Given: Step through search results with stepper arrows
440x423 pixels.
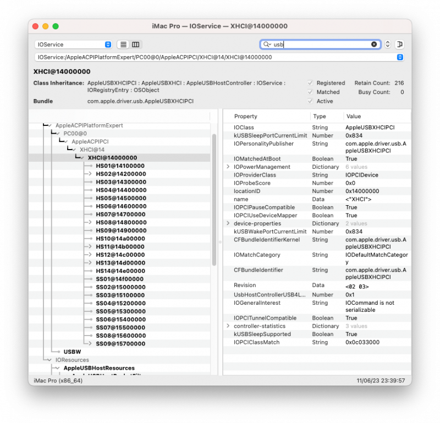Looking at the screenshot, I should (388, 44).
